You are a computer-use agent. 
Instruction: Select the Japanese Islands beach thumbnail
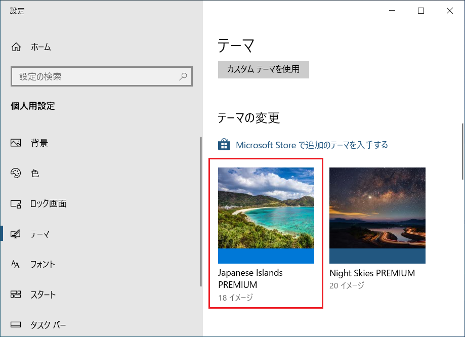point(266,208)
